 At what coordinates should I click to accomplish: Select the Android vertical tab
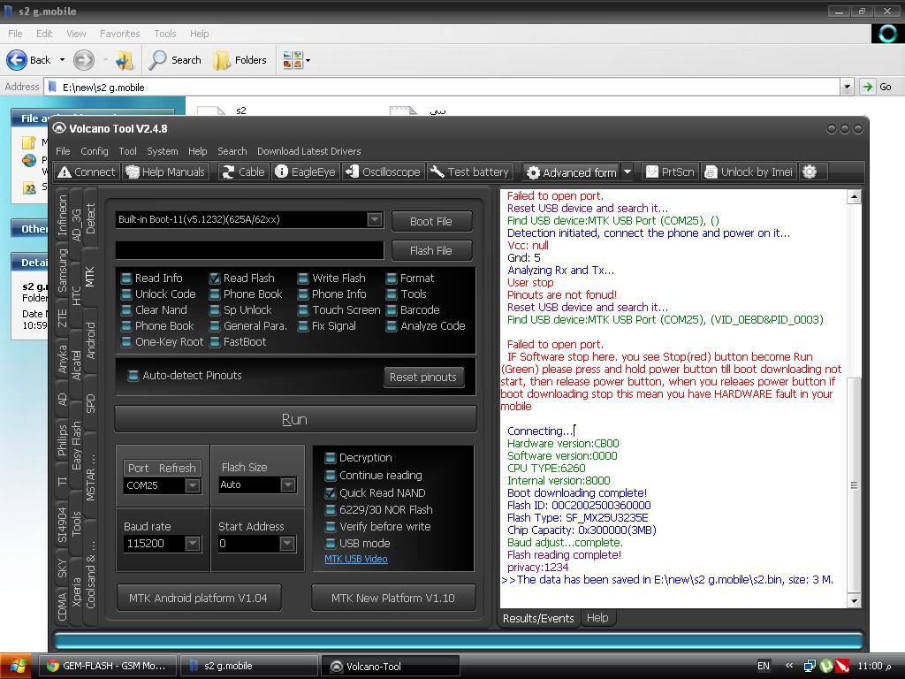click(90, 340)
